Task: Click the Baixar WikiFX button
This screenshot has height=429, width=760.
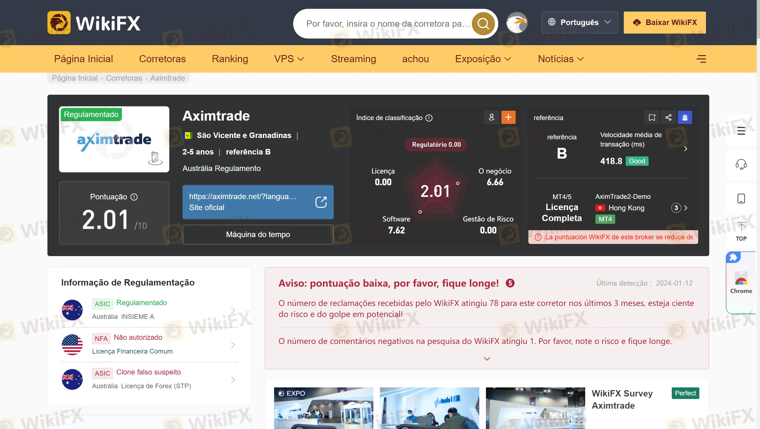Action: 664,22
